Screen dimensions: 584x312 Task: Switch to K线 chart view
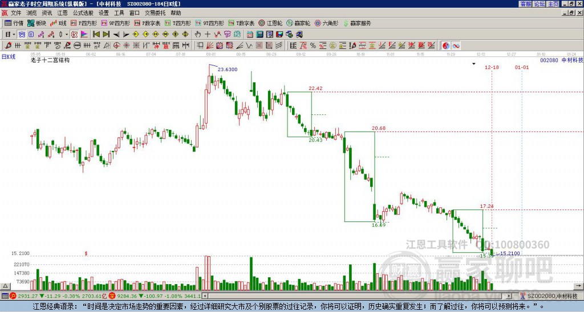pos(58,23)
